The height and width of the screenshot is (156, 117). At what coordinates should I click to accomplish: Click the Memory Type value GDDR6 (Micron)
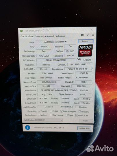(x=49, y=82)
